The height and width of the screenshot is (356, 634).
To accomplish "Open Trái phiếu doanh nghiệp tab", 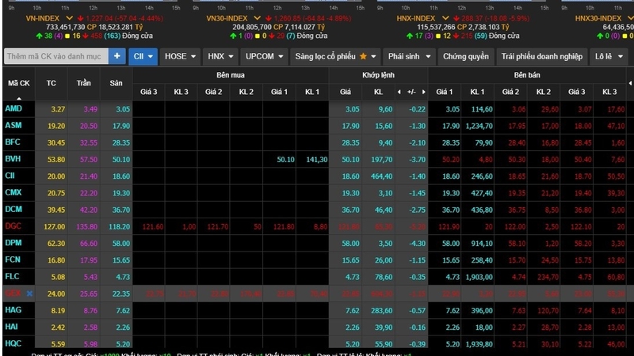I will (x=542, y=56).
